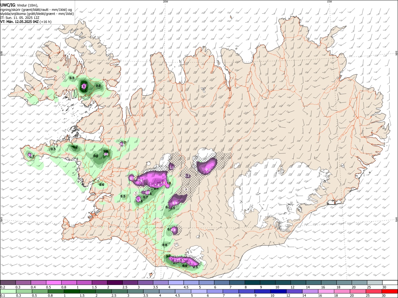The width and height of the screenshot is (398, 298).
Task: Select the lavender 14–16 swatch on lower scale
Action: pyautogui.click(x=311, y=291)
